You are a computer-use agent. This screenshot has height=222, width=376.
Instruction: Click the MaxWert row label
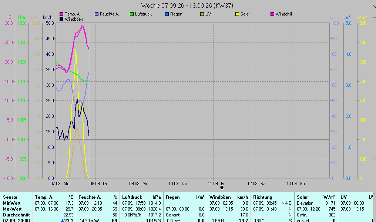[12, 209]
